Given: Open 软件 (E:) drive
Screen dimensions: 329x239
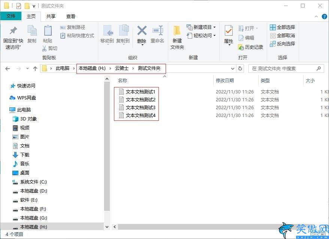Looking at the screenshot, I should (25, 200).
